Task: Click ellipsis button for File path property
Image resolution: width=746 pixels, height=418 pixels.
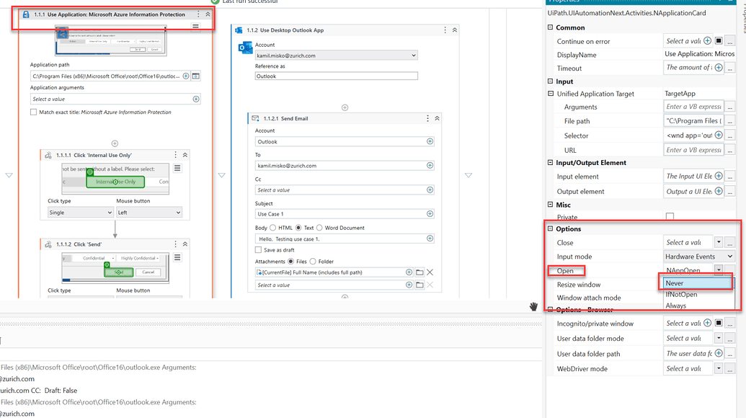Action: [730, 121]
